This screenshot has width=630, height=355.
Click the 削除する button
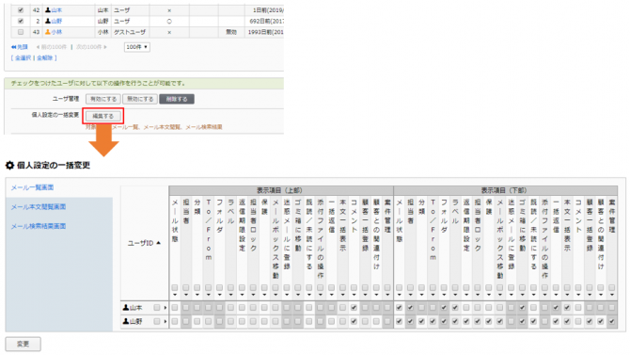[x=177, y=99]
